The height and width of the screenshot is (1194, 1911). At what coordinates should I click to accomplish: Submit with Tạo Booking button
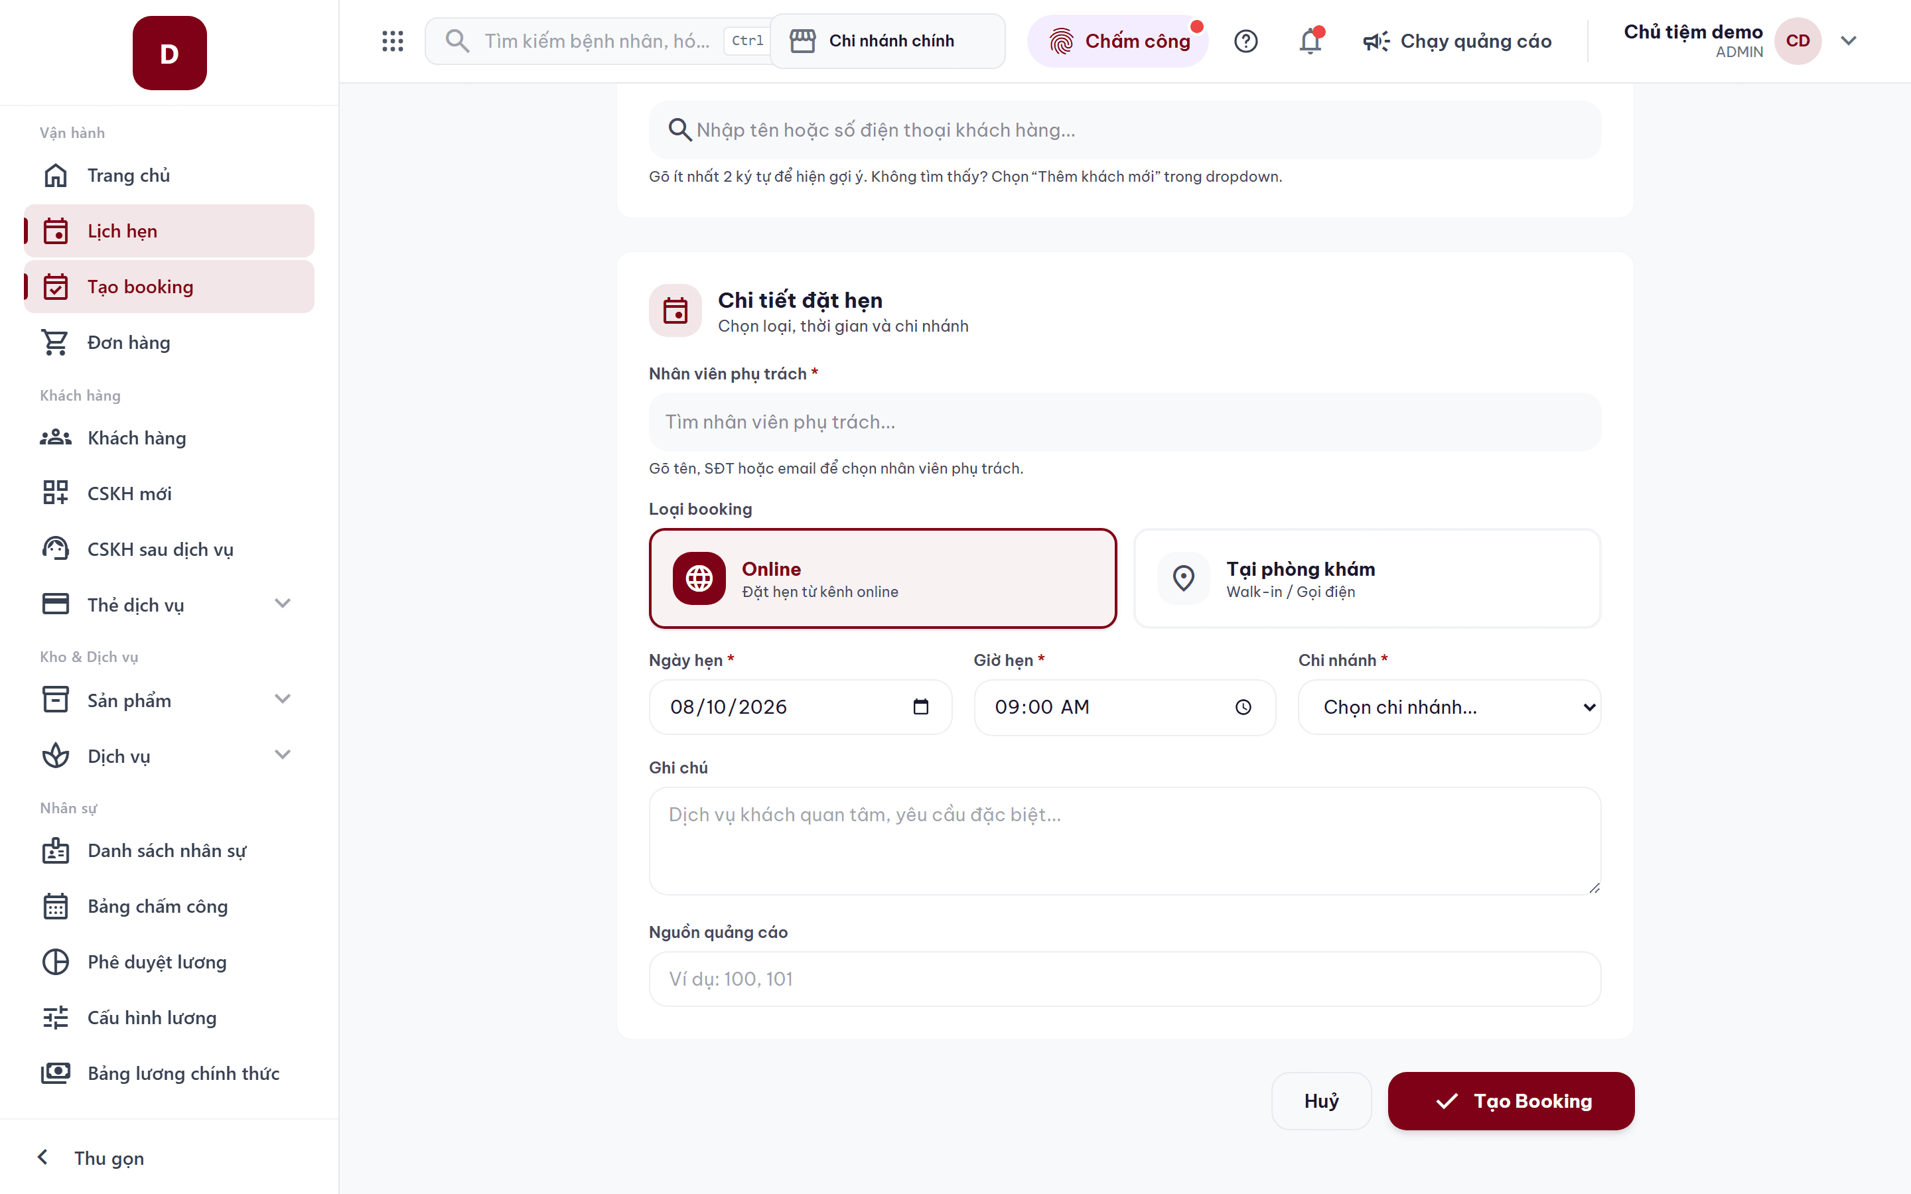point(1512,1101)
